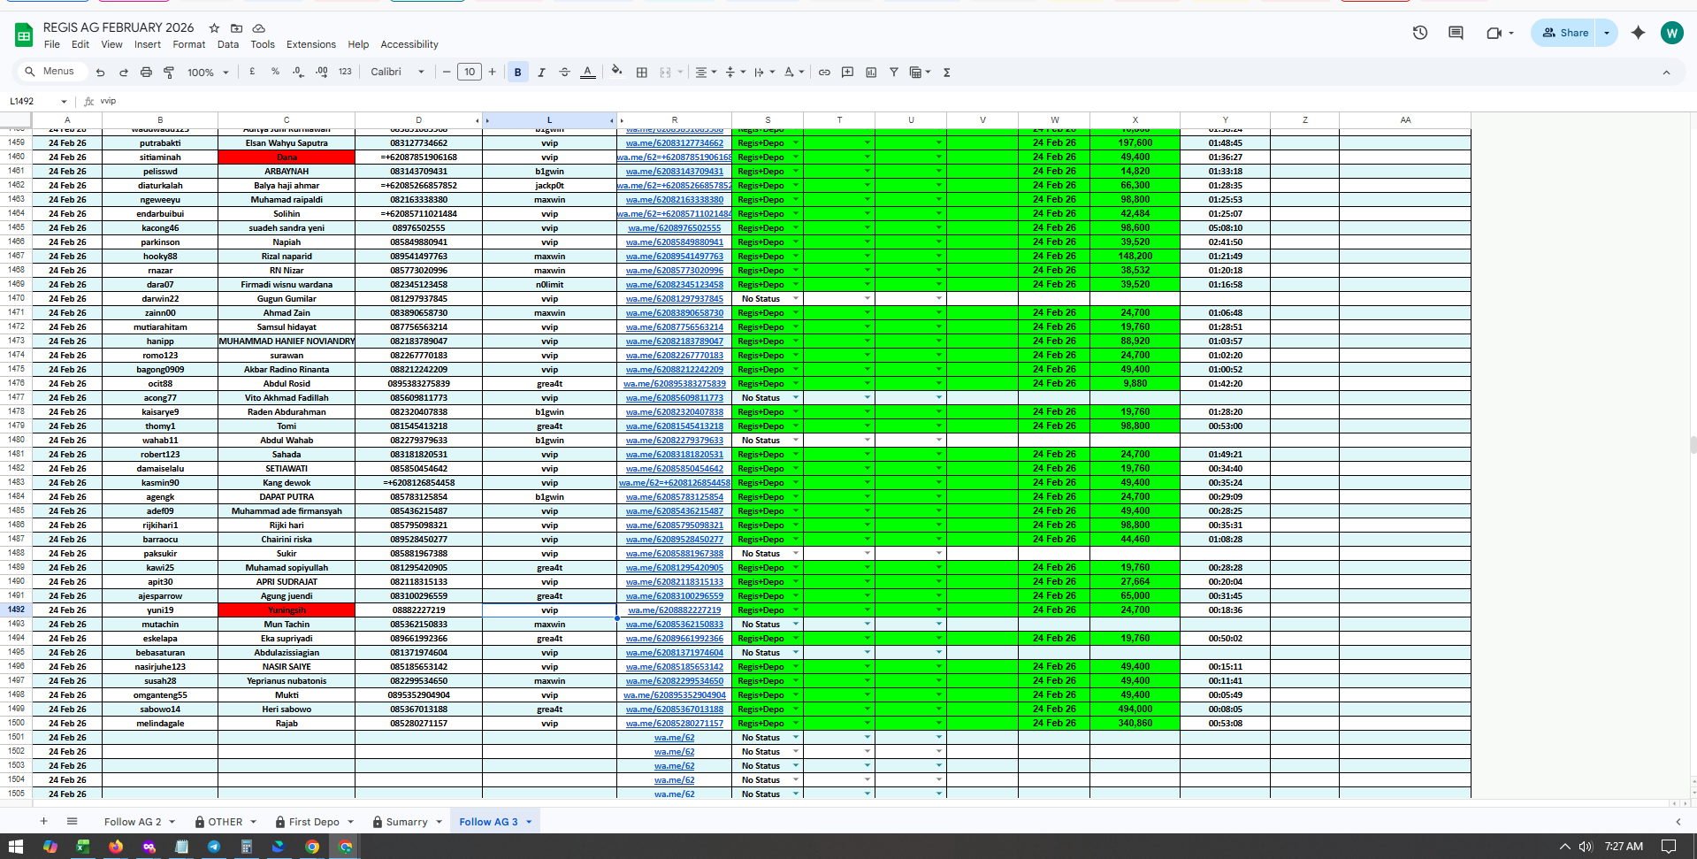Insert a chart
Screen dimensions: 1697x859
tap(871, 73)
